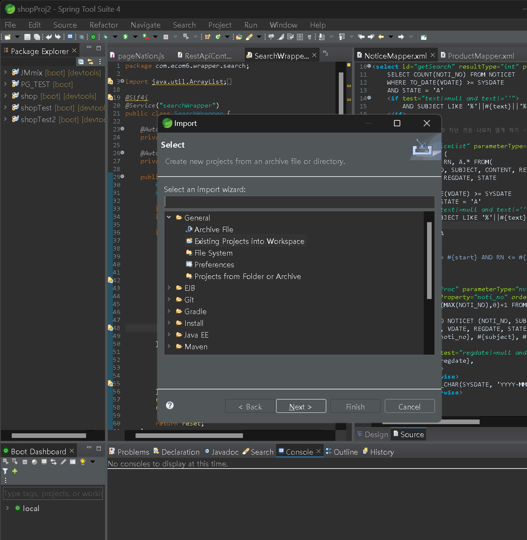Click Collapse All in Package Explorer
This screenshot has width=527, height=540.
81,62
